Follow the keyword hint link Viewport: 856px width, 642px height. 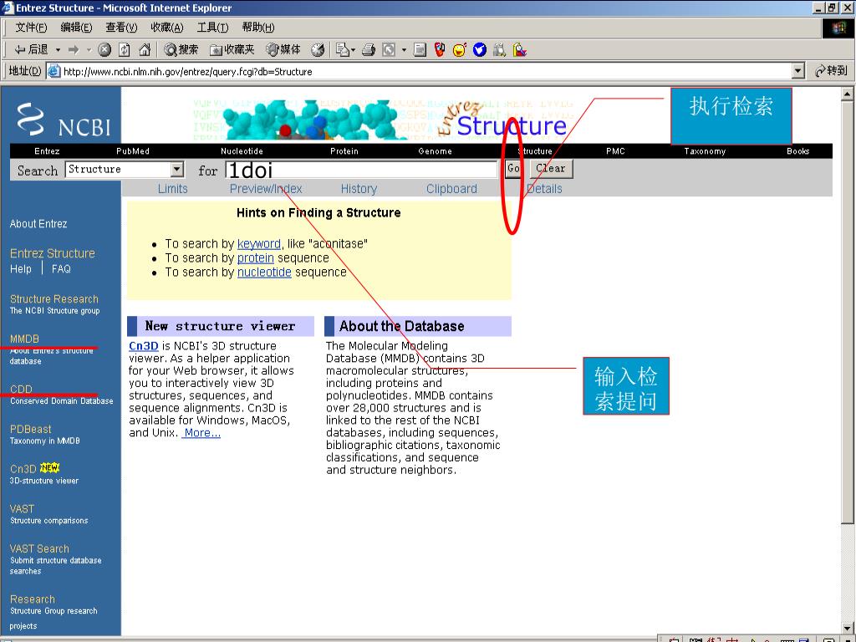pyautogui.click(x=259, y=244)
